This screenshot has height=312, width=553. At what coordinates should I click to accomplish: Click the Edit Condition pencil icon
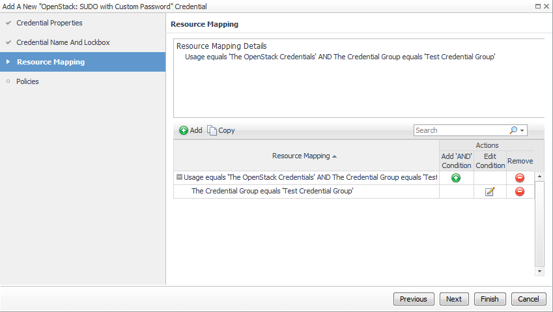coord(490,191)
